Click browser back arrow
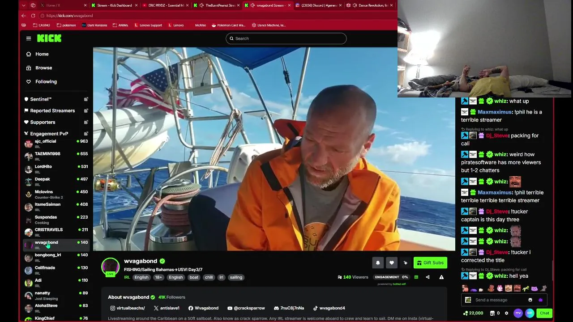This screenshot has height=322, width=573. [x=24, y=16]
